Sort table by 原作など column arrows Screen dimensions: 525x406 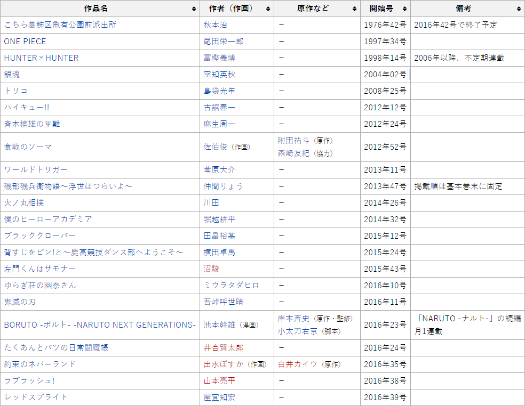(355, 9)
